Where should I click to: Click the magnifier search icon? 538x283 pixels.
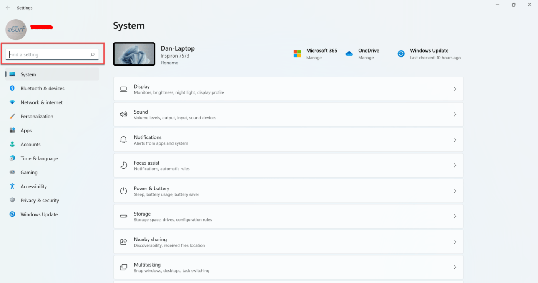[x=93, y=54]
